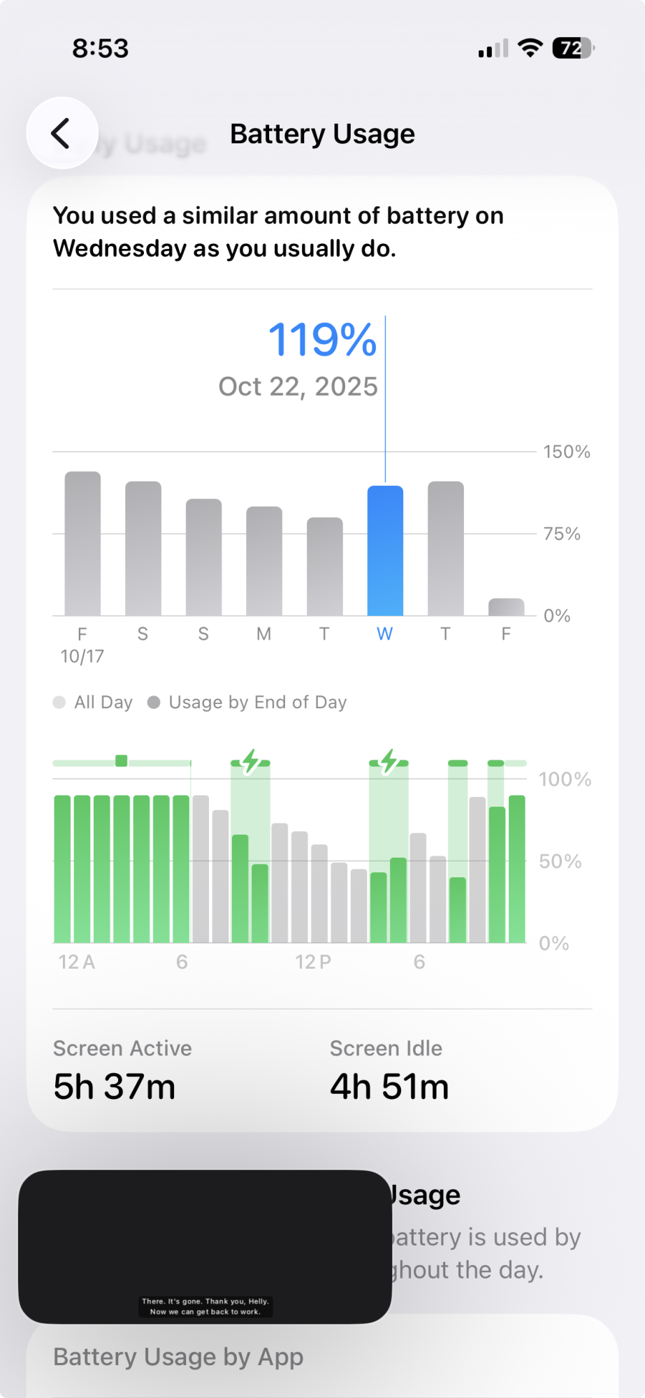Tap the Screen Idle 4h 51m stat
This screenshot has height=1398, width=645.
pyautogui.click(x=389, y=1070)
